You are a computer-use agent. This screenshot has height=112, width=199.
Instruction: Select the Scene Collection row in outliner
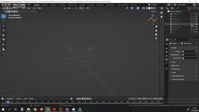click(x=182, y=11)
